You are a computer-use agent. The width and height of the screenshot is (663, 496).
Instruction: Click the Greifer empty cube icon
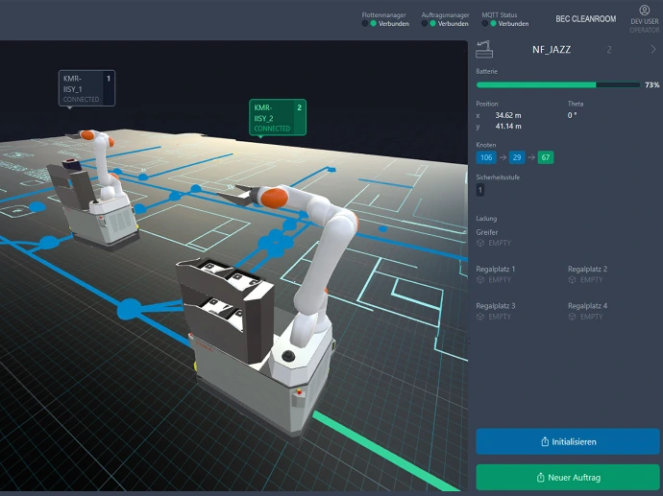click(x=480, y=243)
